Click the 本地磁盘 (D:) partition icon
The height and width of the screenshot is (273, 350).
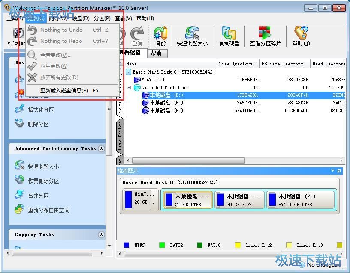coord(146,95)
